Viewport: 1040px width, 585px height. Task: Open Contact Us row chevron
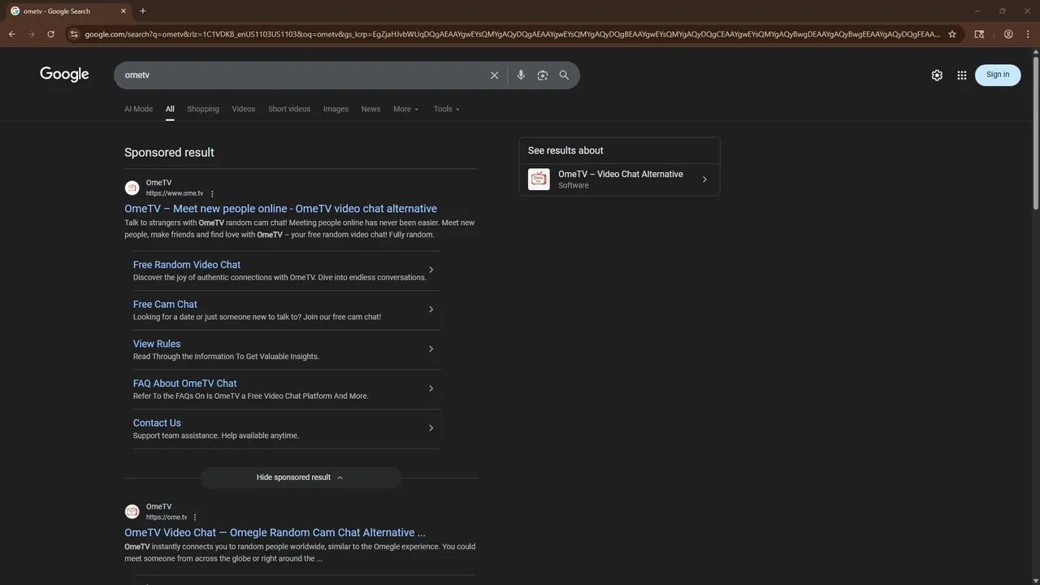pyautogui.click(x=431, y=428)
